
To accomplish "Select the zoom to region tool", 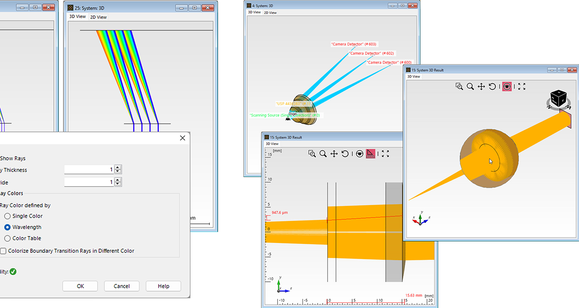I will tap(459, 86).
